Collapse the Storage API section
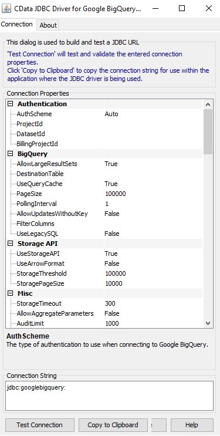 pyautogui.click(x=11, y=244)
